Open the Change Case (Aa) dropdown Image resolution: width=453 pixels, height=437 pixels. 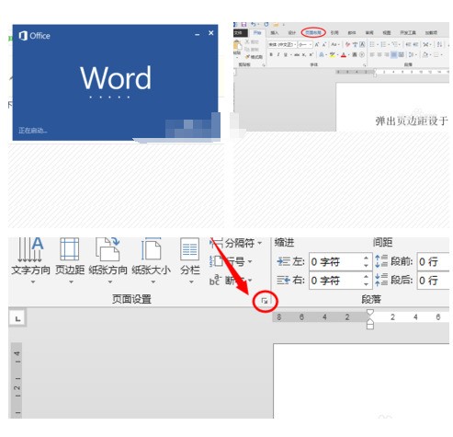point(335,44)
